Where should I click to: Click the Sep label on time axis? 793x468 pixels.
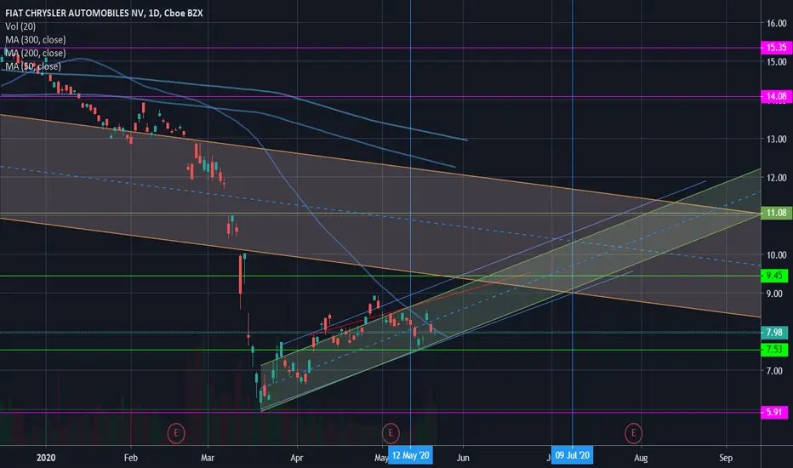[726, 458]
